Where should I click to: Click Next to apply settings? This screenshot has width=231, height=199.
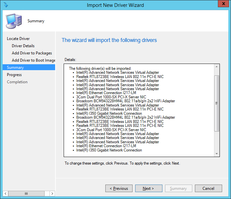click(149, 189)
